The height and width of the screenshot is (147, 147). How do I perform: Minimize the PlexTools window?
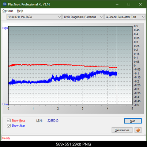[x=117, y=4]
